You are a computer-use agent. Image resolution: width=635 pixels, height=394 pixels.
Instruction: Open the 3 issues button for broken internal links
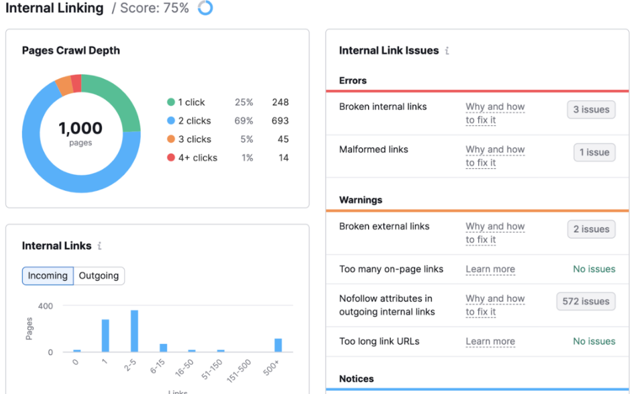click(x=591, y=110)
